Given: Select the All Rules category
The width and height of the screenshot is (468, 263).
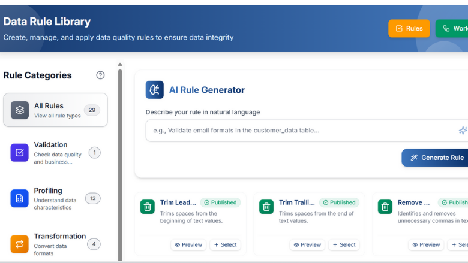Looking at the screenshot, I should tap(55, 110).
